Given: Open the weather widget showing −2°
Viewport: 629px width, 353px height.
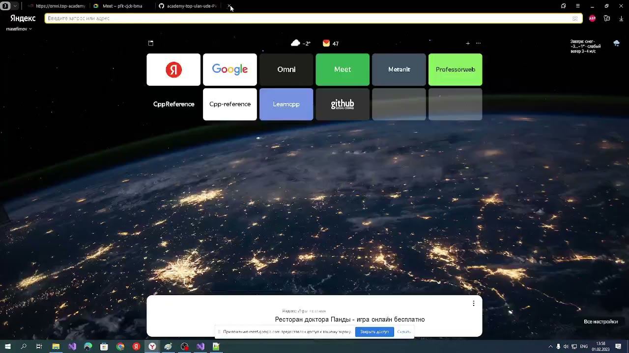Looking at the screenshot, I should pos(301,43).
